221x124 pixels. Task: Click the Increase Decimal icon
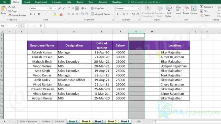pyautogui.click(x=133, y=14)
